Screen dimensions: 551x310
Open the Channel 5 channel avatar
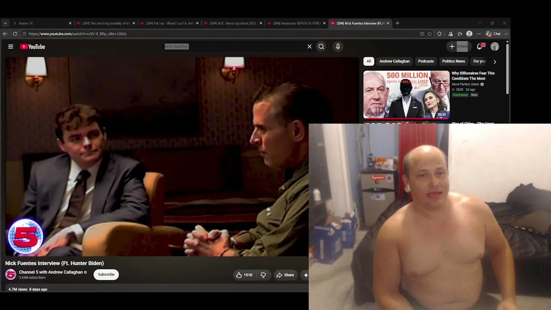pyautogui.click(x=11, y=274)
